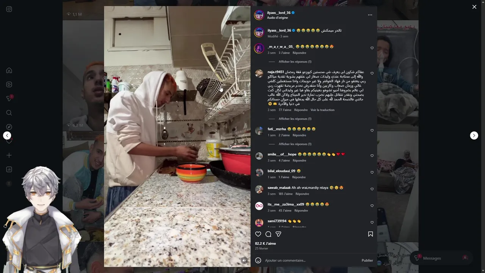This screenshot has width=485, height=273.
Task: Open search in the left sidebar
Action: [x=9, y=113]
